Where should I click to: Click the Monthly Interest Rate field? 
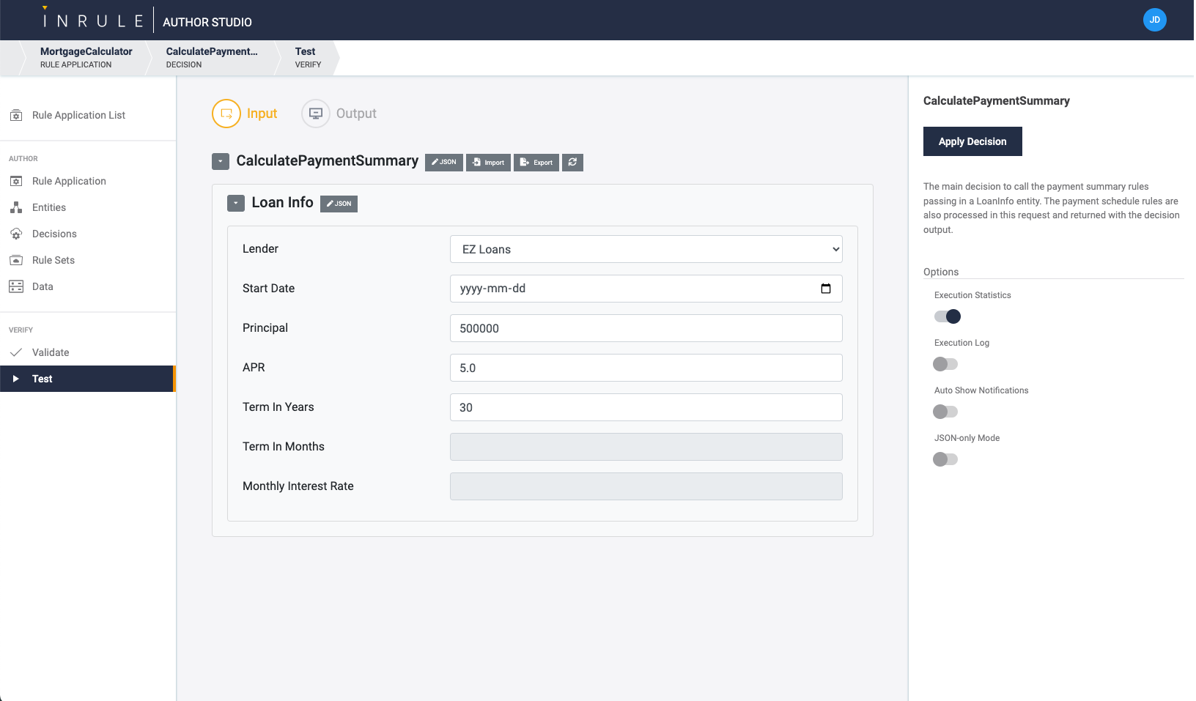pos(646,486)
